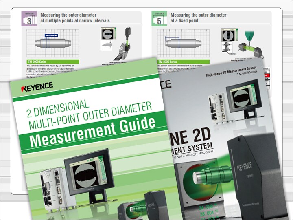Click the KEYENCE logo on green guide cover
Screen dimensions: 293x220
click(37, 87)
